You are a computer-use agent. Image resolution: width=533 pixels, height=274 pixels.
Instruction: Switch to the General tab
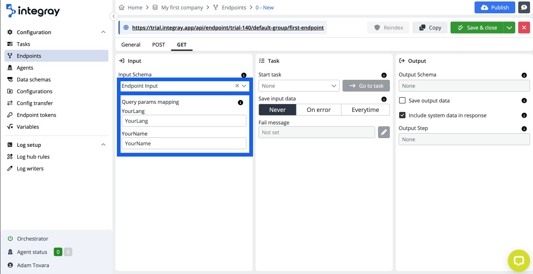pyautogui.click(x=131, y=45)
